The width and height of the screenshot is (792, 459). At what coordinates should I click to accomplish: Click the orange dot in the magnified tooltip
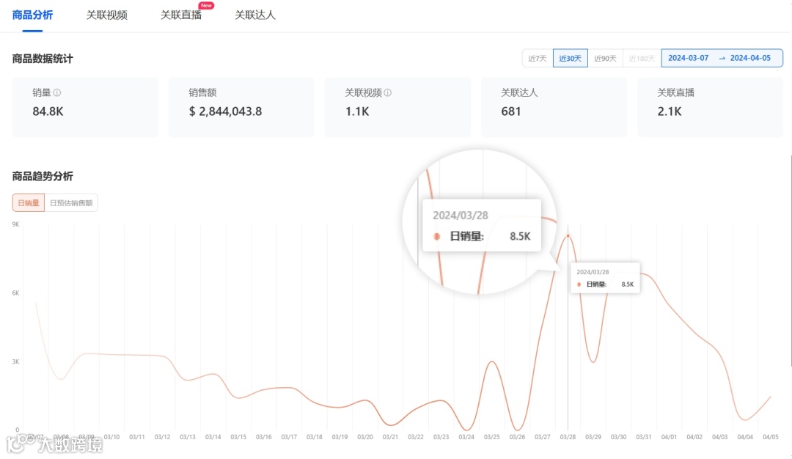437,237
